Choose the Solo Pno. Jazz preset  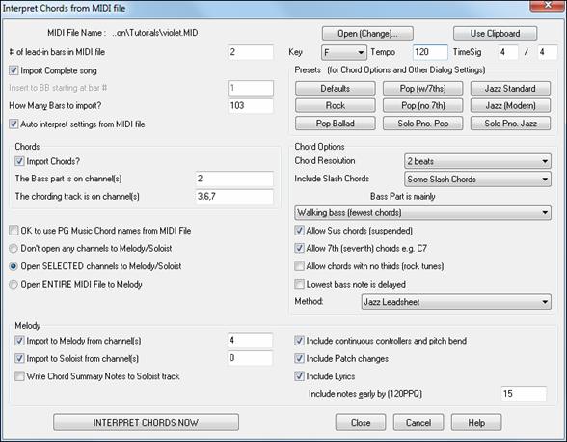(x=510, y=124)
